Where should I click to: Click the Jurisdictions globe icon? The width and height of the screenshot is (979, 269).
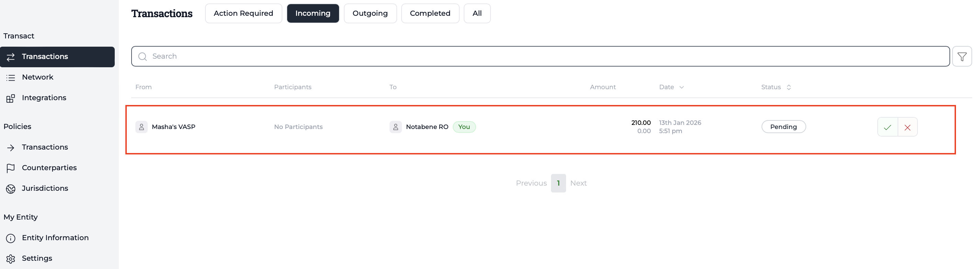pos(11,189)
